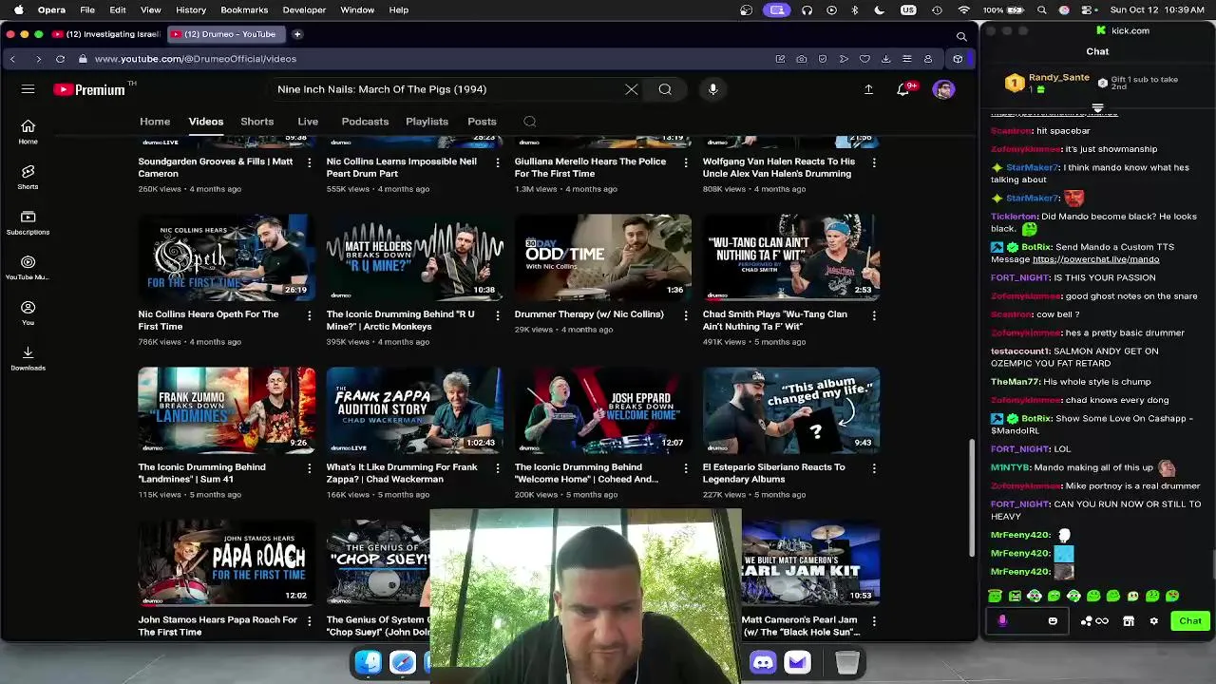Switch to the Investigating Israel browser tab
The height and width of the screenshot is (684, 1216).
point(106,34)
